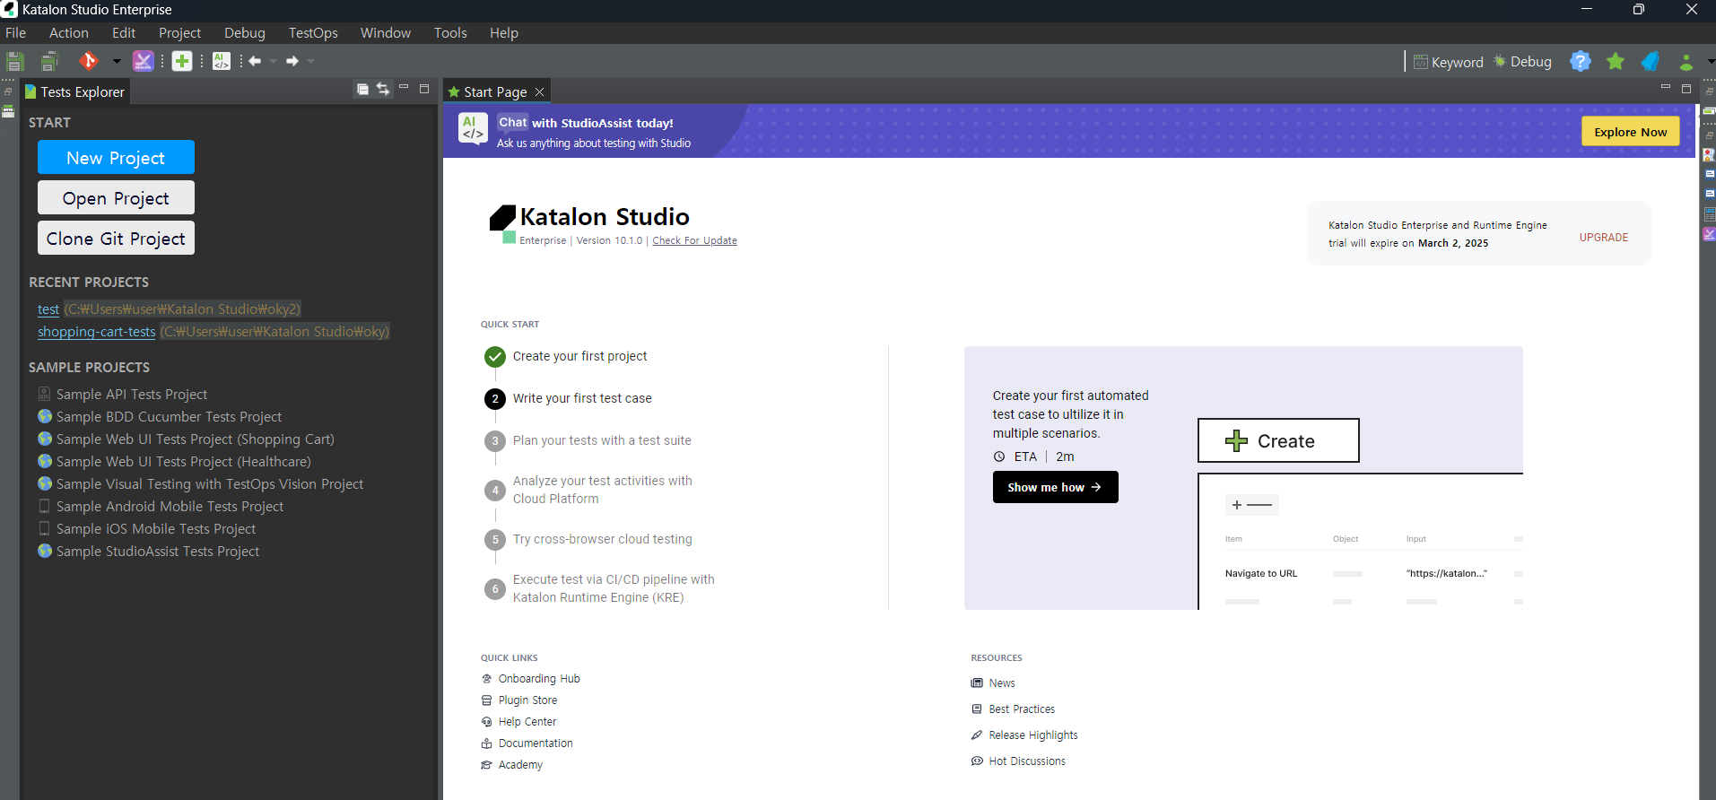Toggle link with editor in Tests Explorer
This screenshot has width=1716, height=800.
pyautogui.click(x=383, y=89)
